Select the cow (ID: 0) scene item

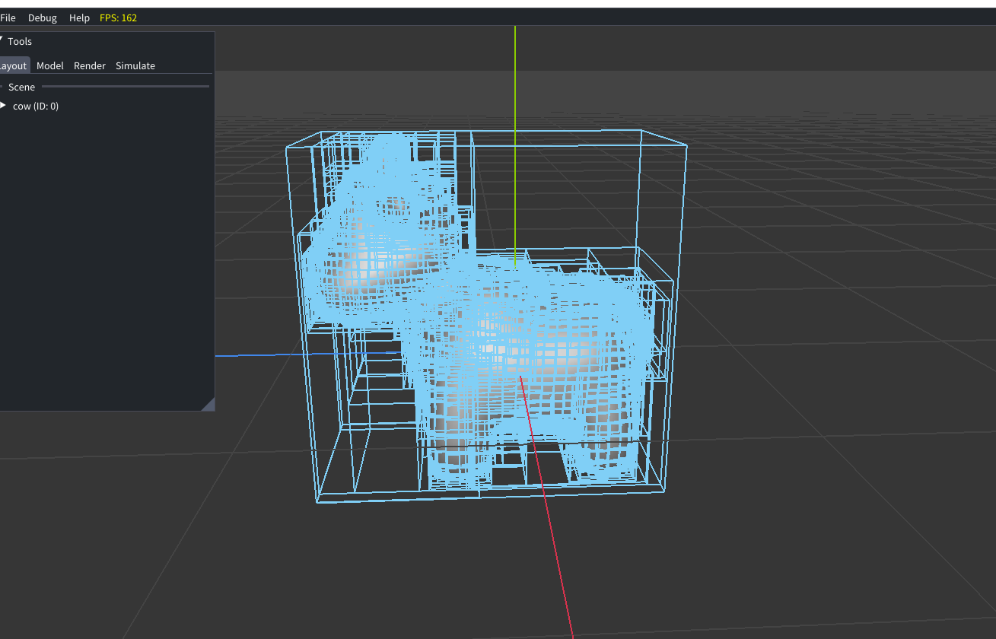pyautogui.click(x=36, y=106)
